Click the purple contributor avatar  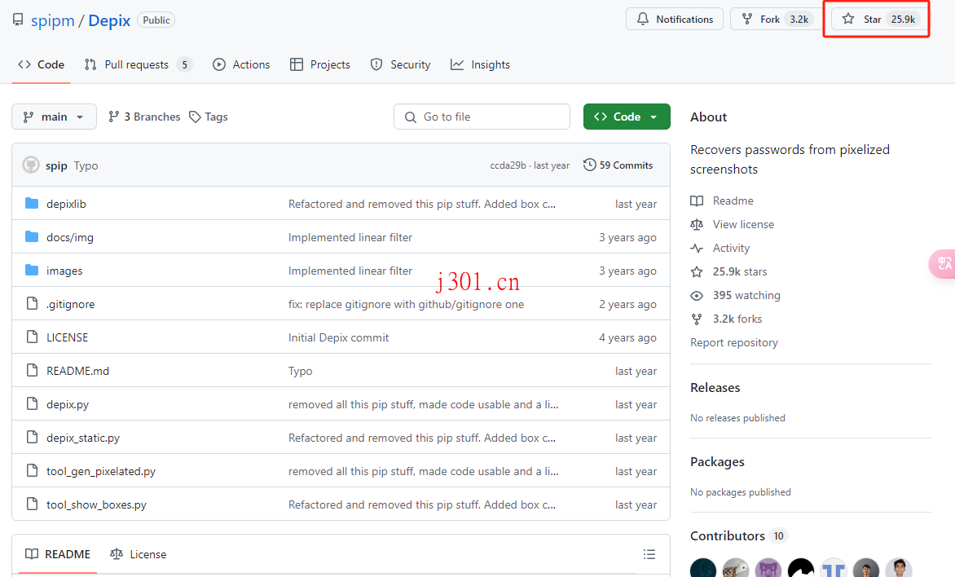click(x=768, y=569)
